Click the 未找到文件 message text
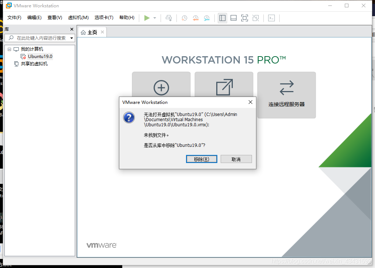This screenshot has width=375, height=268. pos(156,135)
